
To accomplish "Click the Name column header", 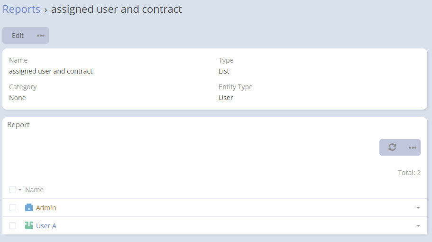I will click(34, 190).
